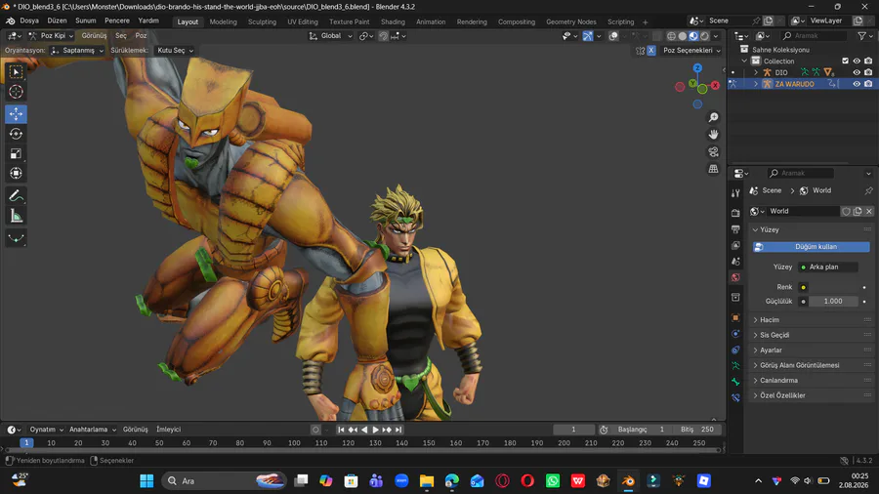Open the Pencere menu

click(x=116, y=21)
